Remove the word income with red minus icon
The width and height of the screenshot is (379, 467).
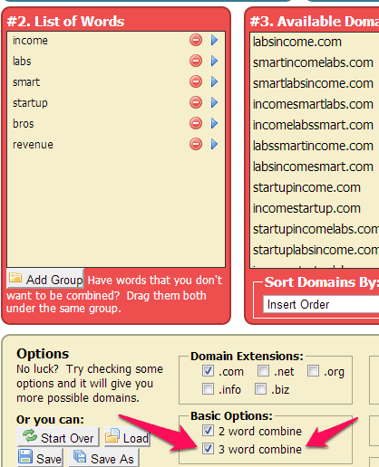196,40
